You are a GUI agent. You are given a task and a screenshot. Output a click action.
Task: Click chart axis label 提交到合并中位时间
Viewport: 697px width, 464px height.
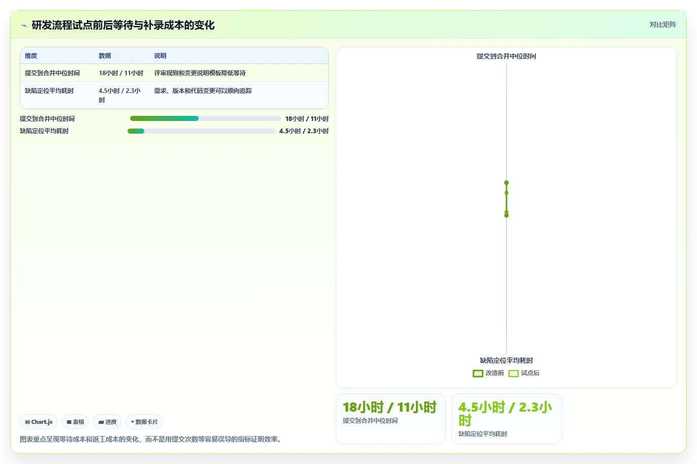506,56
